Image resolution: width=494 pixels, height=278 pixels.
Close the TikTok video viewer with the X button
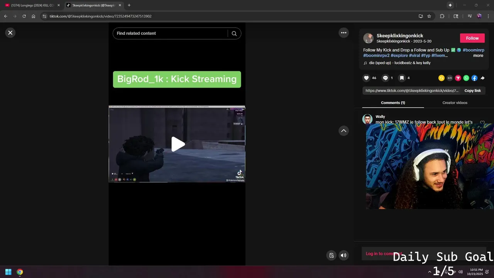click(10, 33)
